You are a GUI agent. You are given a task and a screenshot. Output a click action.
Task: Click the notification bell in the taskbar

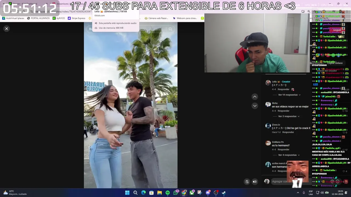(x=346, y=193)
